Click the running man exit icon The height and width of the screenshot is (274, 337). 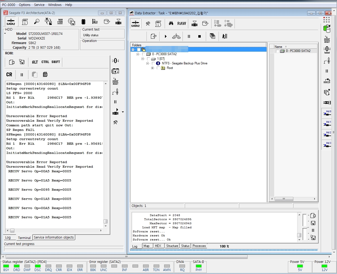(225, 36)
